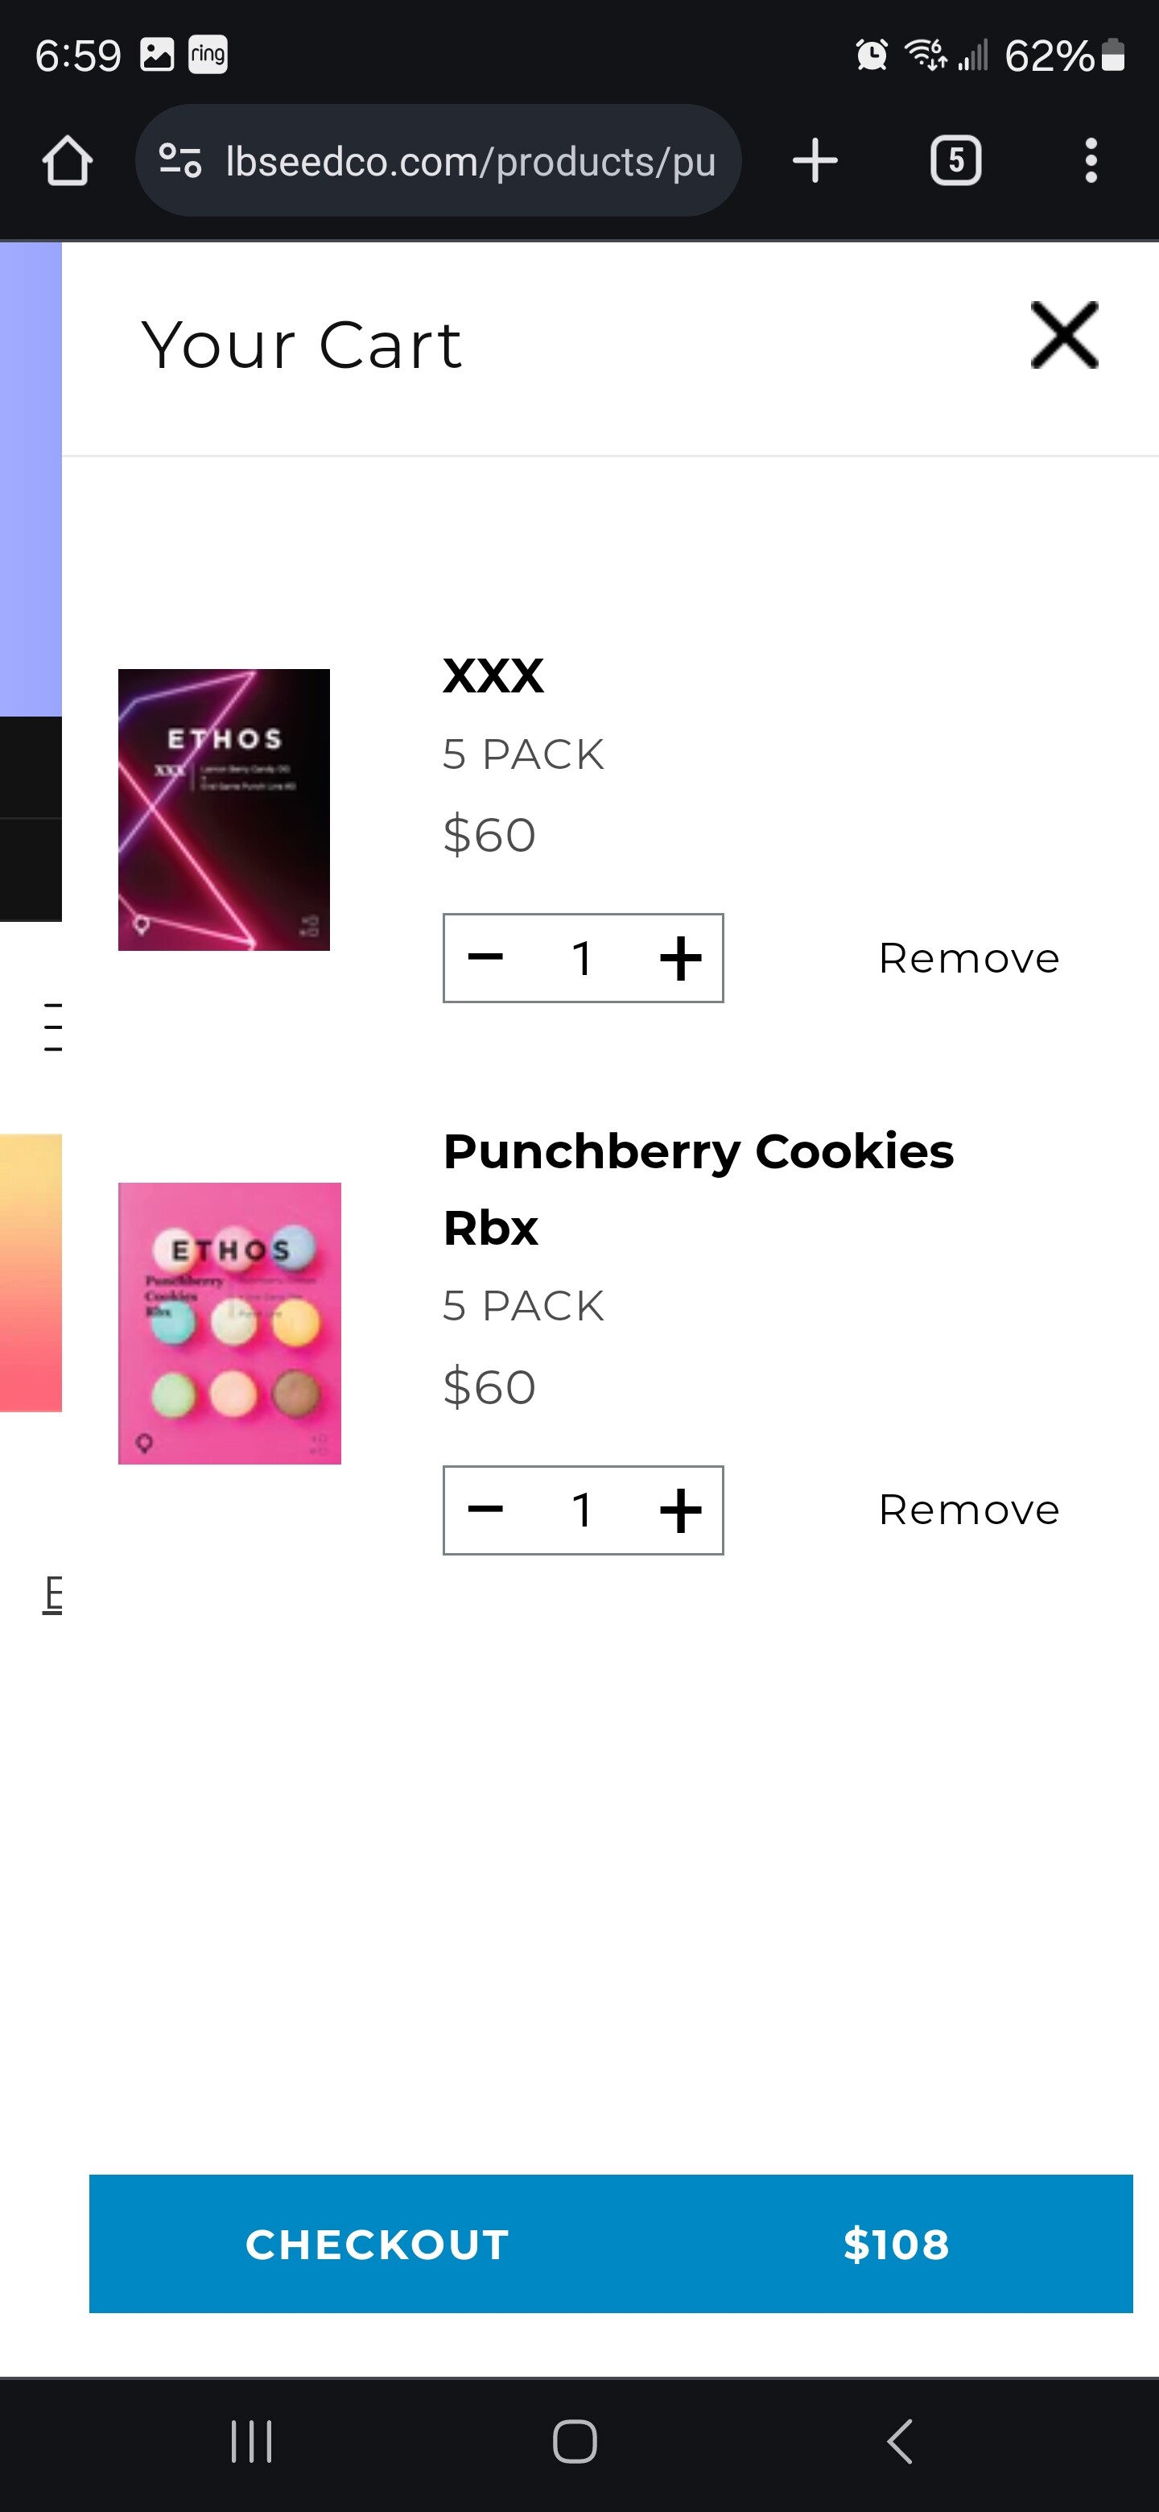Increase quantity of Punchberry Cookies Rbx
The height and width of the screenshot is (2512, 1159).
[x=680, y=1510]
